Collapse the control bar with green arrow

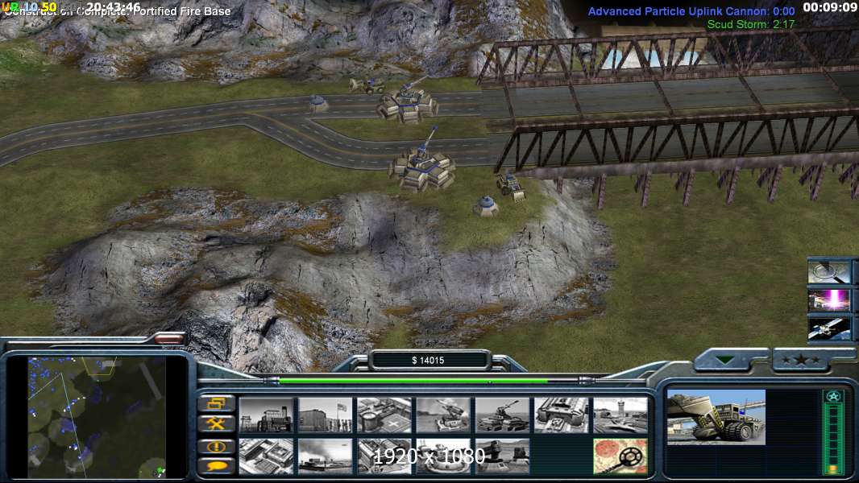pyautogui.click(x=726, y=360)
